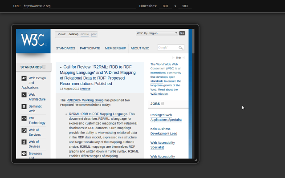The height and width of the screenshot is (178, 285).
Task: Click the Web Design and Applications icon
Action: (24, 78)
